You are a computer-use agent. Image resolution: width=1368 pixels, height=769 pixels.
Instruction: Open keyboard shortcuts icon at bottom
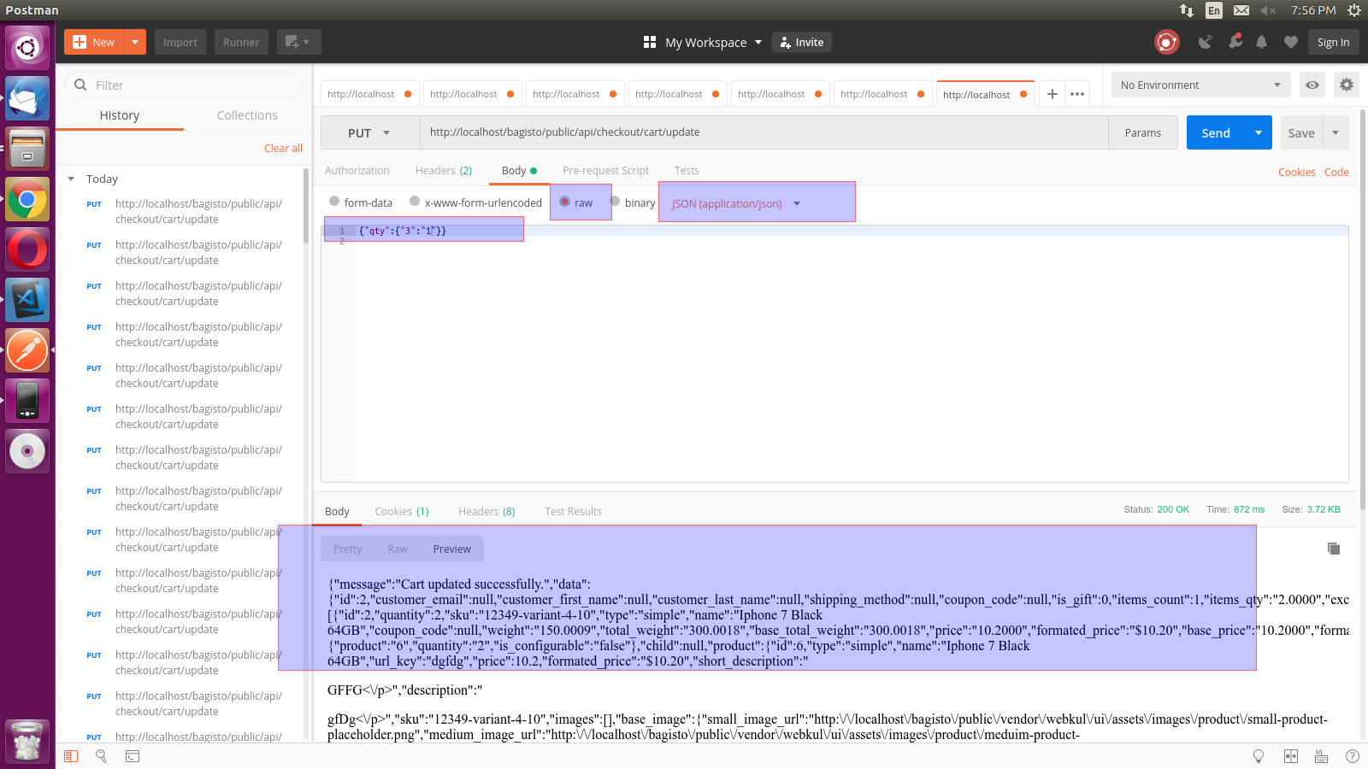(1321, 756)
